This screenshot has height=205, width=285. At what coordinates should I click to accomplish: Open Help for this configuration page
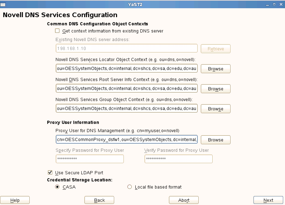15,200
